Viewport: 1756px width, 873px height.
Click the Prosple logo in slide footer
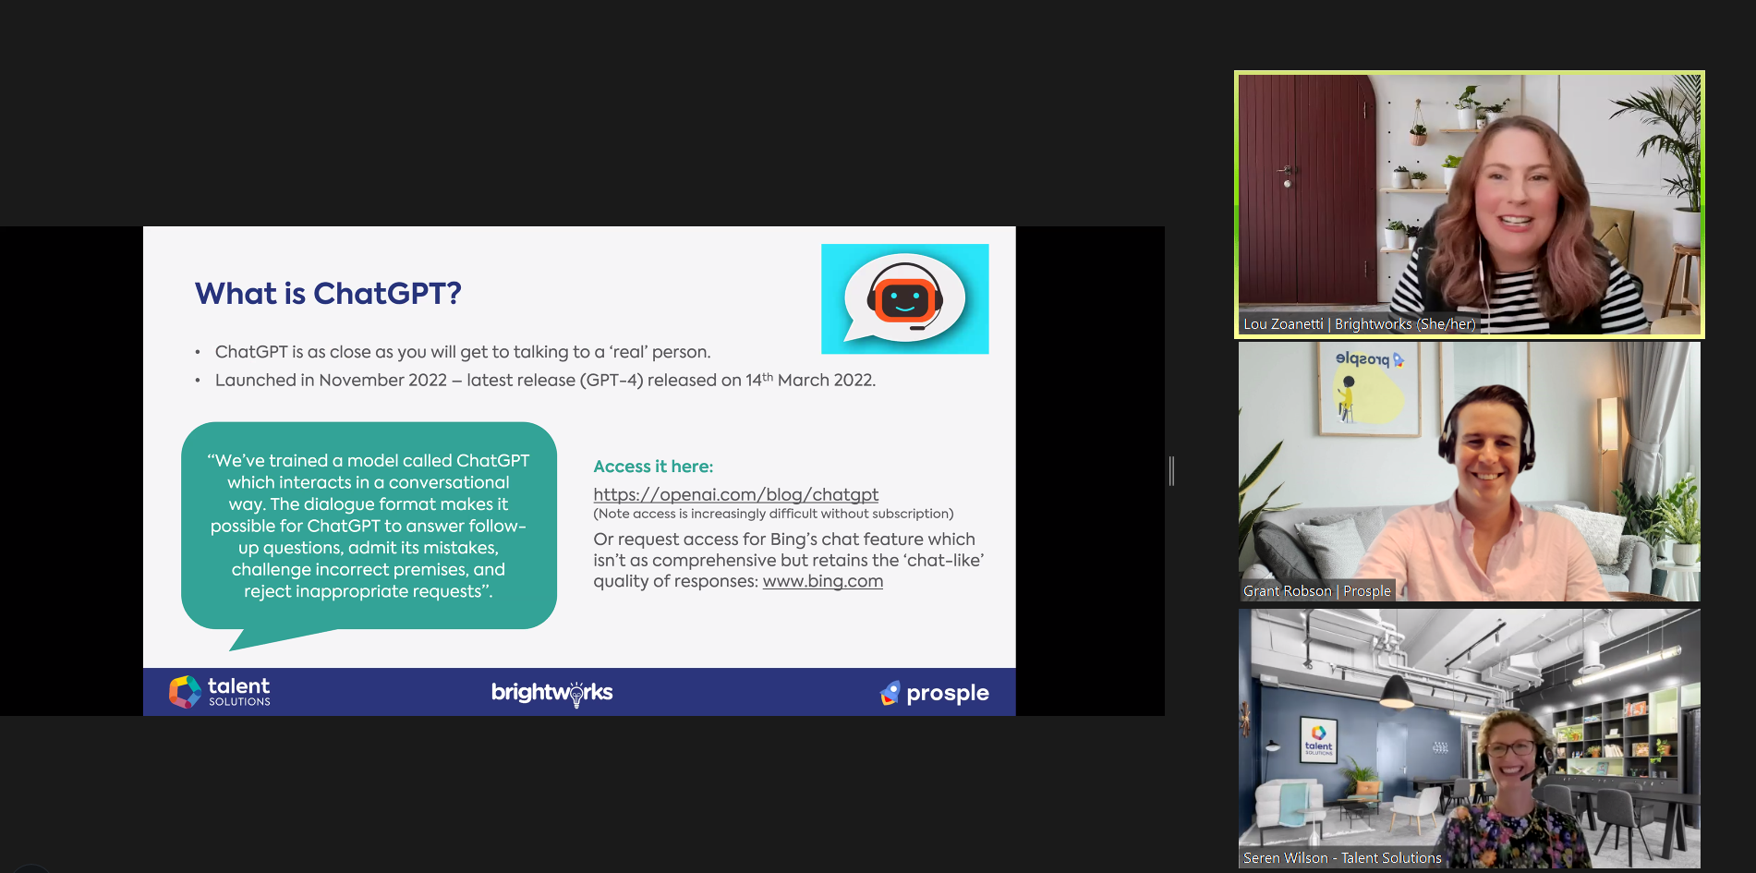coord(934,693)
